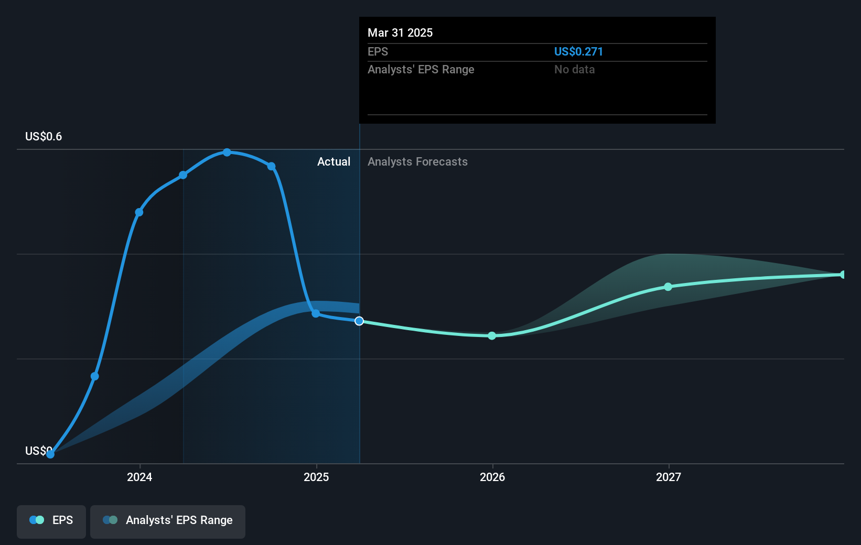The width and height of the screenshot is (861, 545).
Task: Click the 2025 x-axis label
Action: 316,477
